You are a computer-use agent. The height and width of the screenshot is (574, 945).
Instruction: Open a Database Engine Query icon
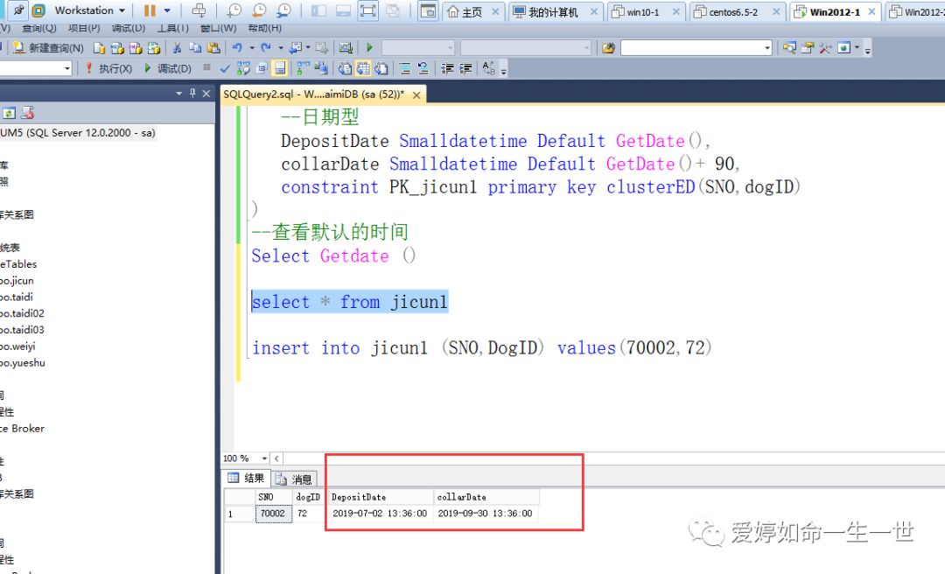point(100,47)
